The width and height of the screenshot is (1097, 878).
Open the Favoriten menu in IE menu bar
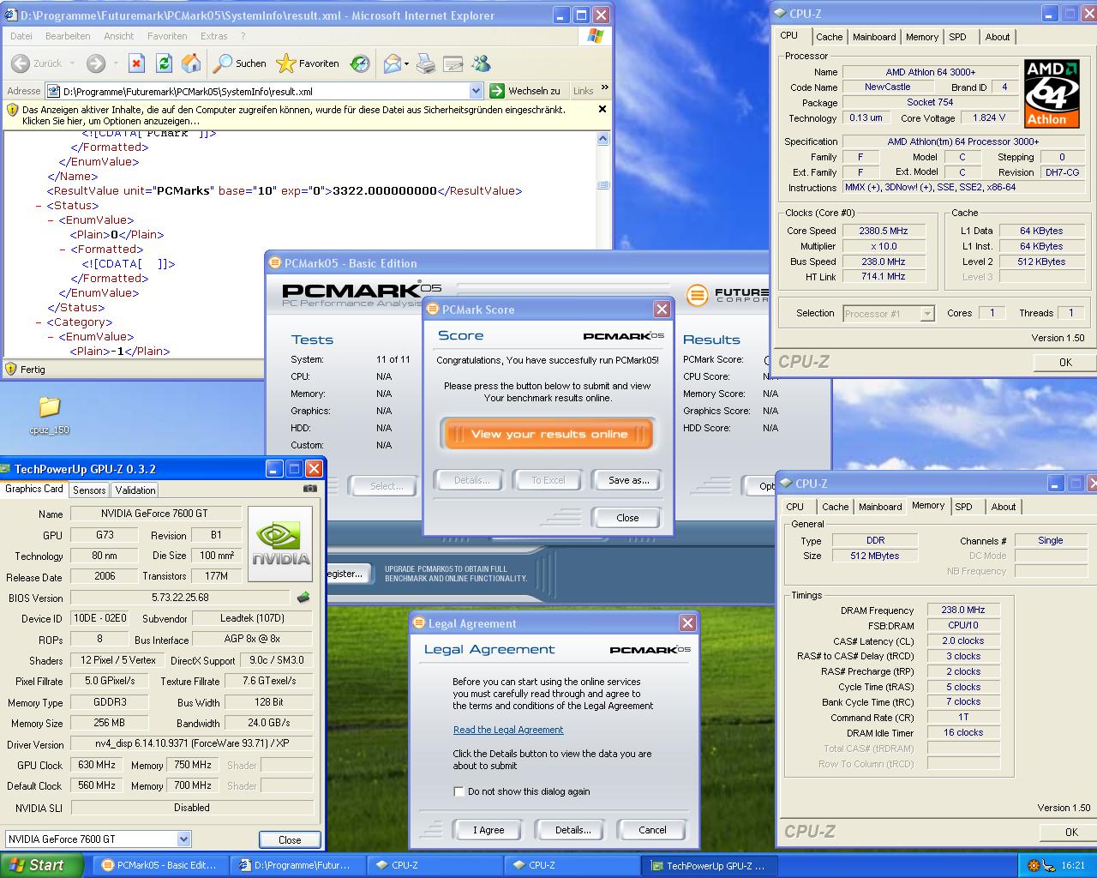[167, 36]
